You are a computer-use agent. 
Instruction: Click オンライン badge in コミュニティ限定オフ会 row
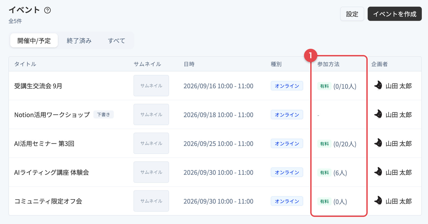(x=287, y=201)
